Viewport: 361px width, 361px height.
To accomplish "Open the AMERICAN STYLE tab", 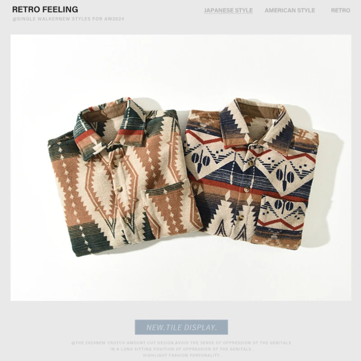I will point(290,10).
